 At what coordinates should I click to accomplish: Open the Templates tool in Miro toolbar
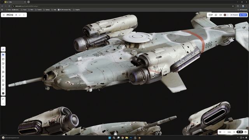tap(3, 59)
